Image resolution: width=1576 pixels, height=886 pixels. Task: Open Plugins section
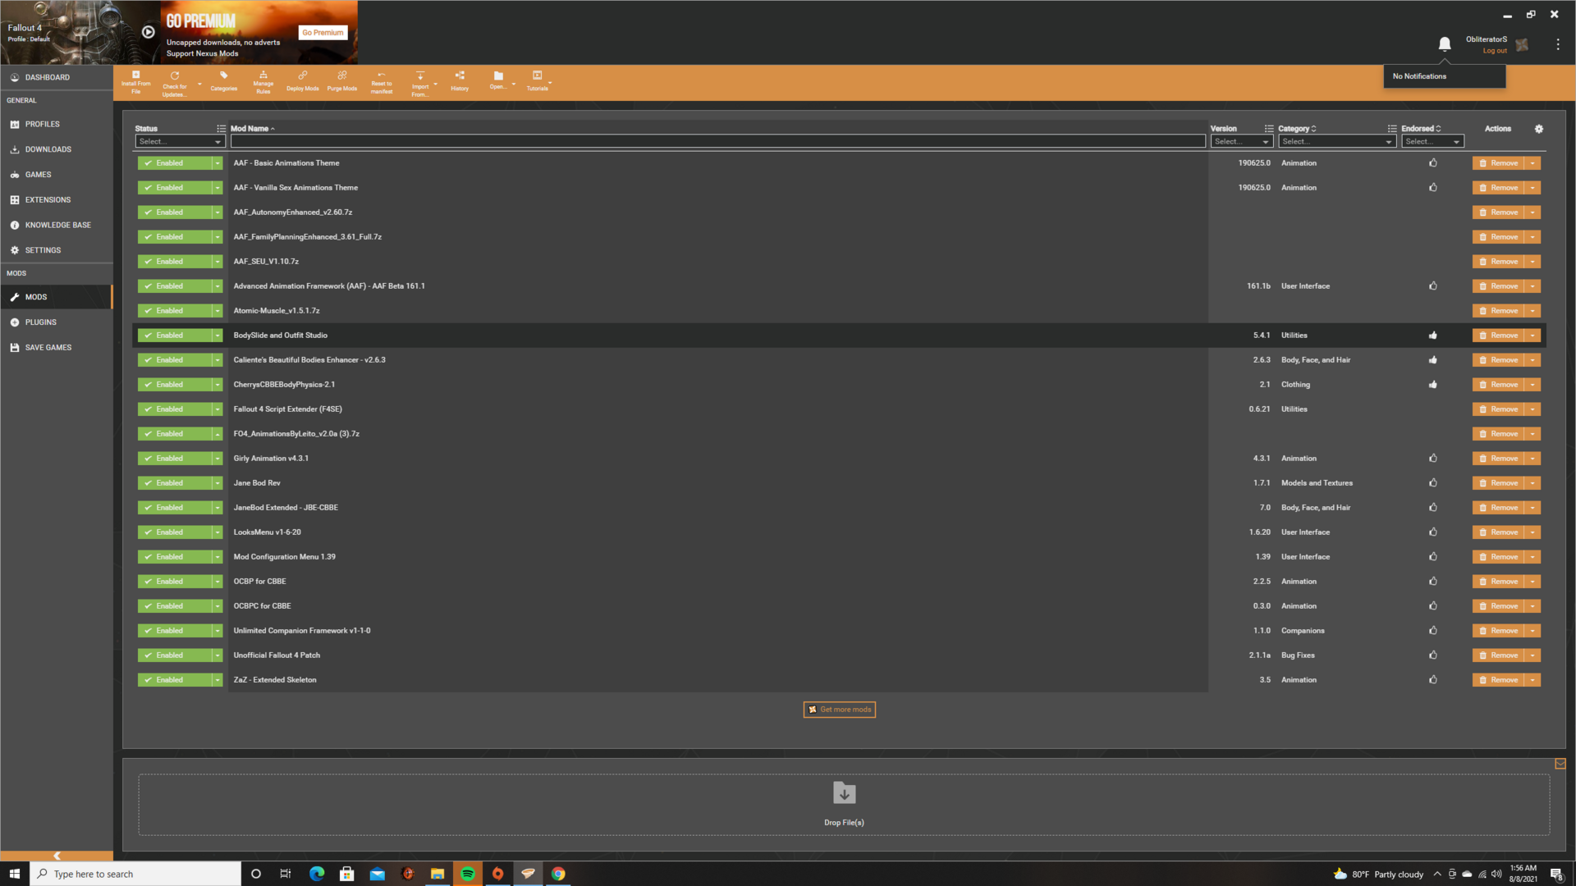coord(57,322)
